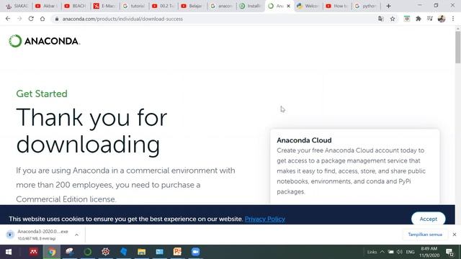Click the Anaconda Cloud heading

click(304, 140)
